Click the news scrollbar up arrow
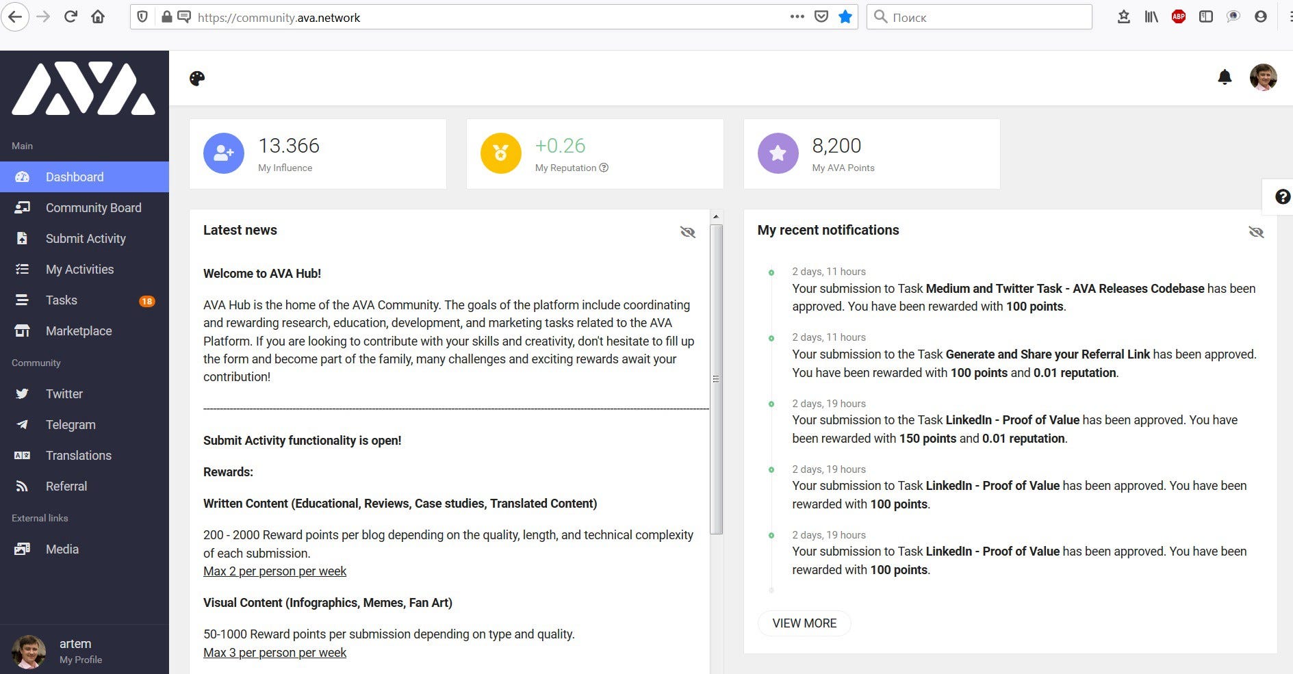1293x674 pixels. (716, 216)
